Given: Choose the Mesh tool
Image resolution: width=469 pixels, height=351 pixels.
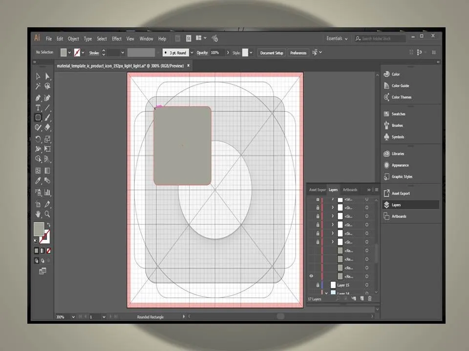Looking at the screenshot, I should click(38, 171).
